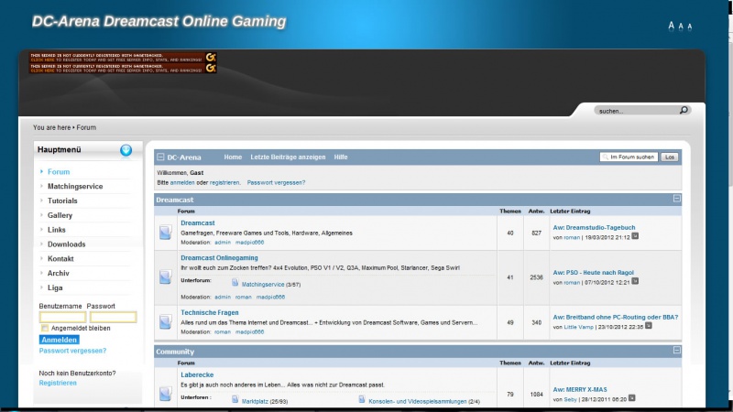Click the Los forum search button
This screenshot has width=733, height=412.
click(x=669, y=157)
